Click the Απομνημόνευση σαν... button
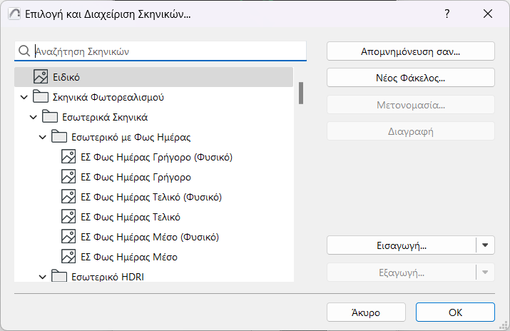Image resolution: width=510 pixels, height=331 pixels. [x=410, y=51]
